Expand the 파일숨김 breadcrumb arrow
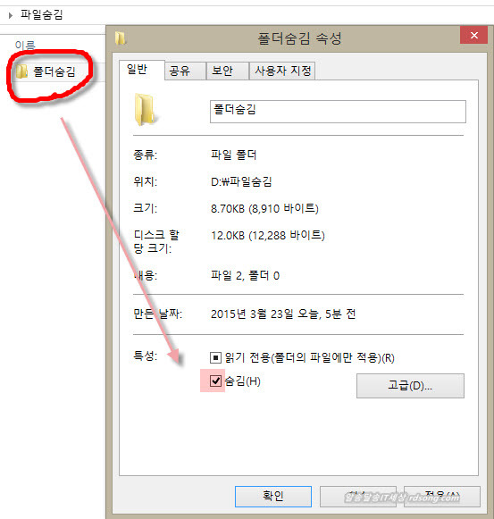This screenshot has width=494, height=519. point(11,15)
